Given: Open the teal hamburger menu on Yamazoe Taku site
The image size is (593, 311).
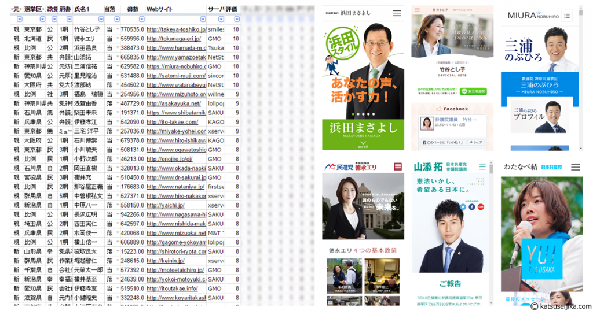Looking at the screenshot, I should (482, 166).
